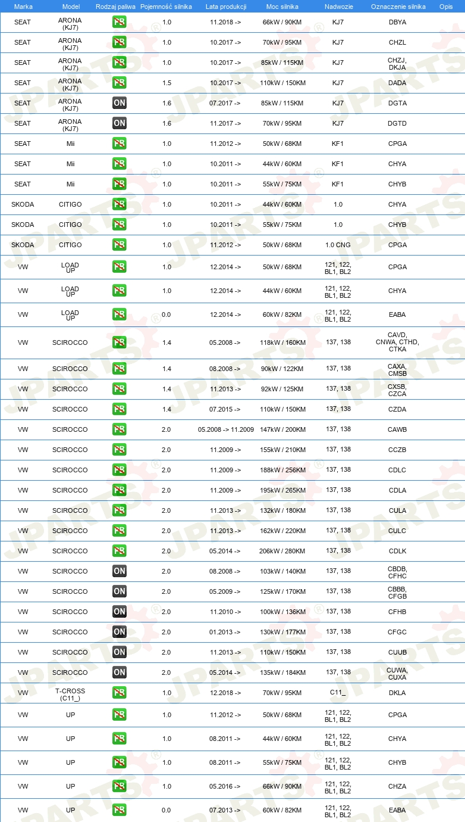Image resolution: width=465 pixels, height=822 pixels.
Task: Click the power value 125kW / 170KM
Action: point(282,591)
